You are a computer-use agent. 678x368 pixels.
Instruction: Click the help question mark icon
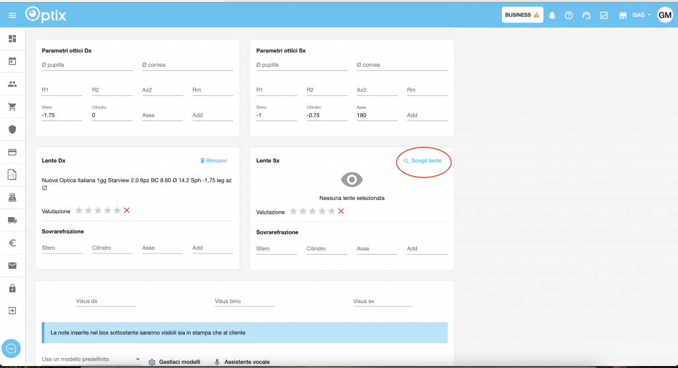[569, 15]
